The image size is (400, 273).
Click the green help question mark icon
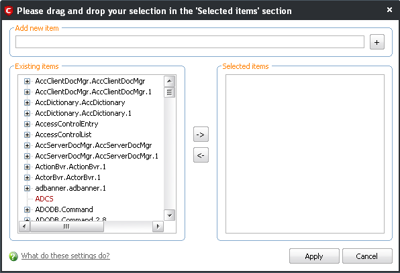click(x=13, y=256)
